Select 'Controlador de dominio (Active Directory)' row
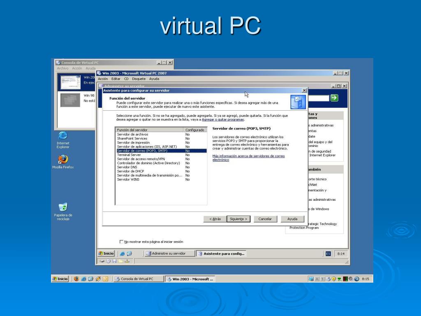 coord(161,163)
